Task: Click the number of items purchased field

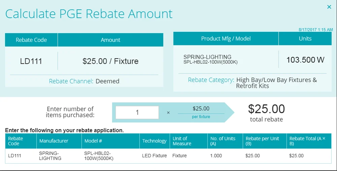Action: click(x=137, y=112)
